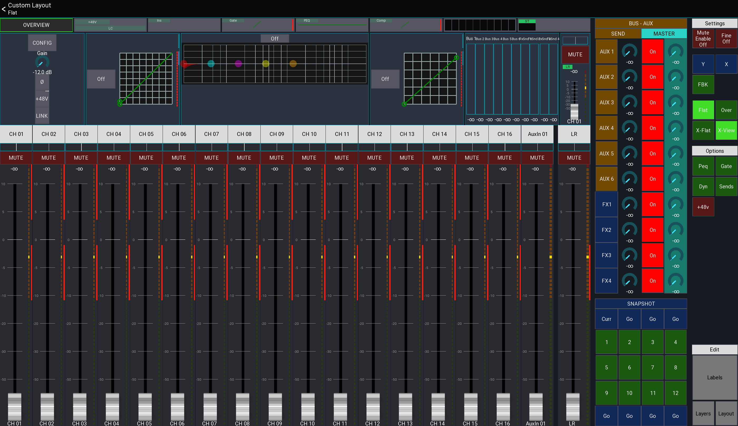Click the Ins insert section thumbnail
This screenshot has height=426, width=738.
pos(184,25)
